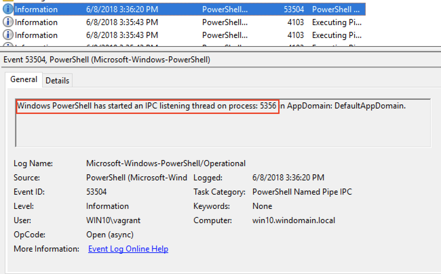Click the Level value Information in details
The width and height of the screenshot is (441, 274).
click(x=108, y=206)
